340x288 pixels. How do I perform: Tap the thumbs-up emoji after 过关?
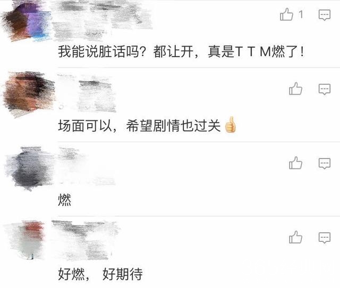click(230, 125)
